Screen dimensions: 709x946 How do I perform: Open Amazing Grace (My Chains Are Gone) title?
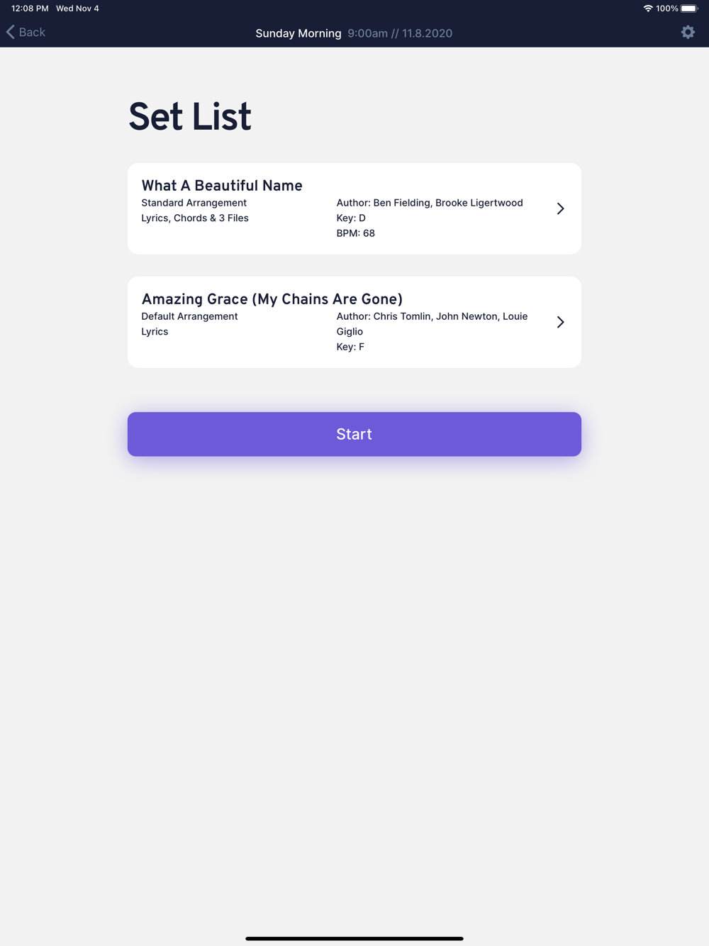(272, 299)
